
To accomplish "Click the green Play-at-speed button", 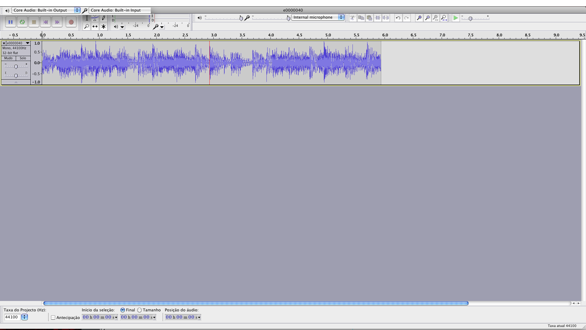I will click(455, 18).
